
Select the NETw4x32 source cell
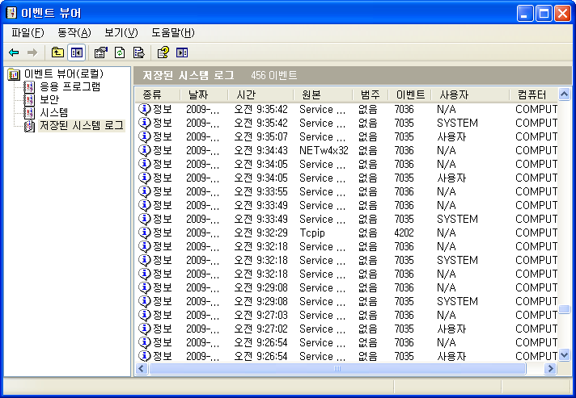pos(324,150)
